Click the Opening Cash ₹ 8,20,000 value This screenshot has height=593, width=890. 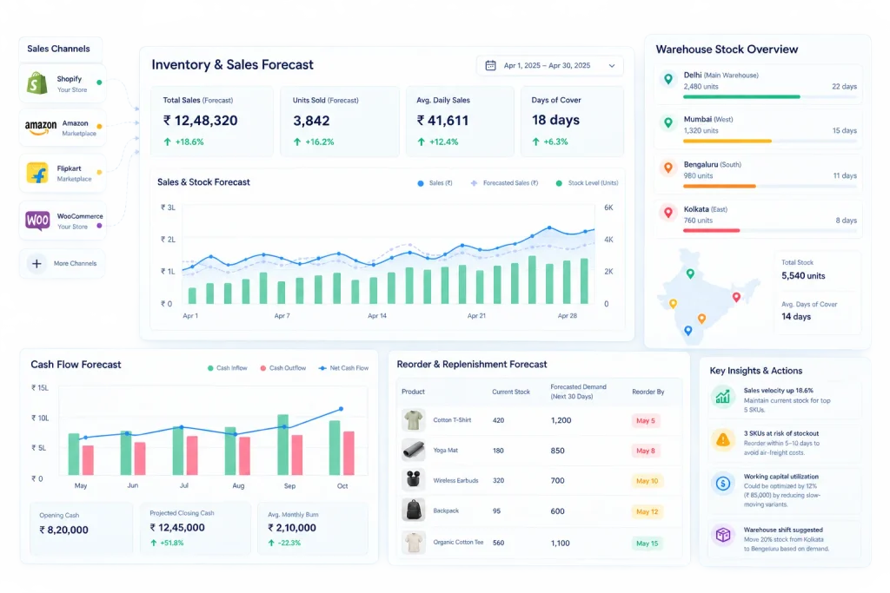coord(63,530)
